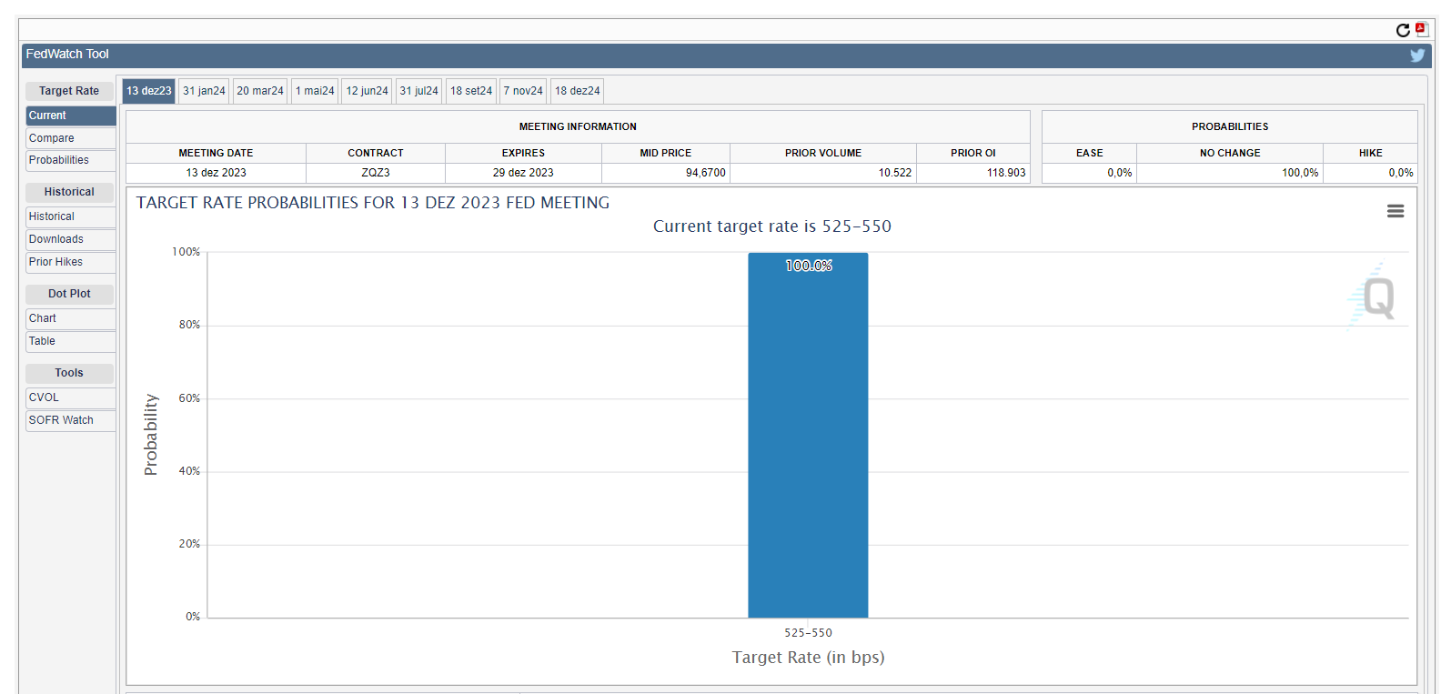
Task: Click the PRIOR VOLUME column header
Action: (x=823, y=153)
